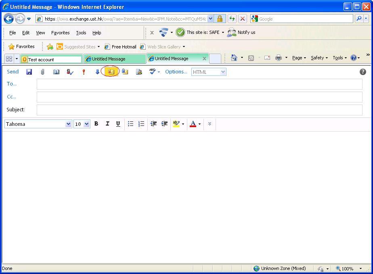The width and height of the screenshot is (373, 274).
Task: Click the encrypt message lock icon
Action: 125,72
